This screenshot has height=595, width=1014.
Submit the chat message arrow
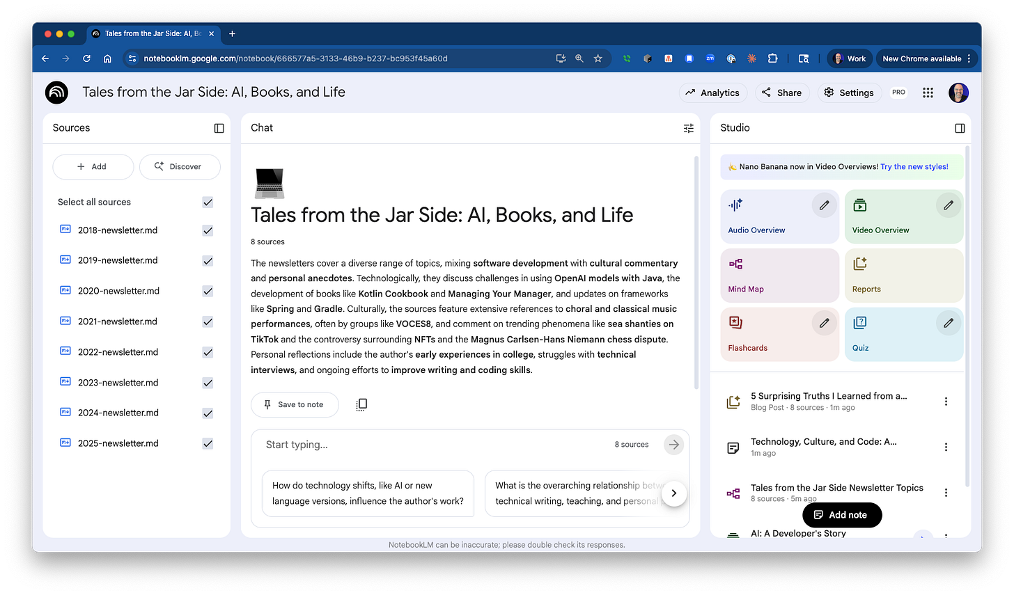pos(673,445)
